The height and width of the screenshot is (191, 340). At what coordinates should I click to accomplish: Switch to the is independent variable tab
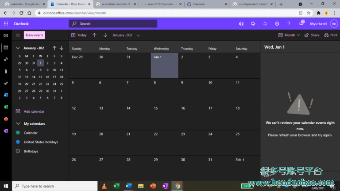tap(253, 4)
